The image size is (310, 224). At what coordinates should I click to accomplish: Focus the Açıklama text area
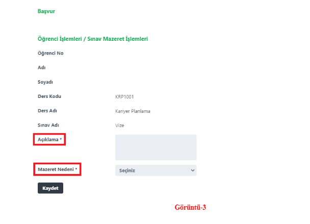[x=156, y=147]
